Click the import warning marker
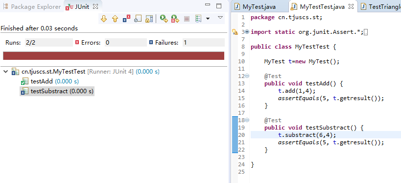 [235, 32]
